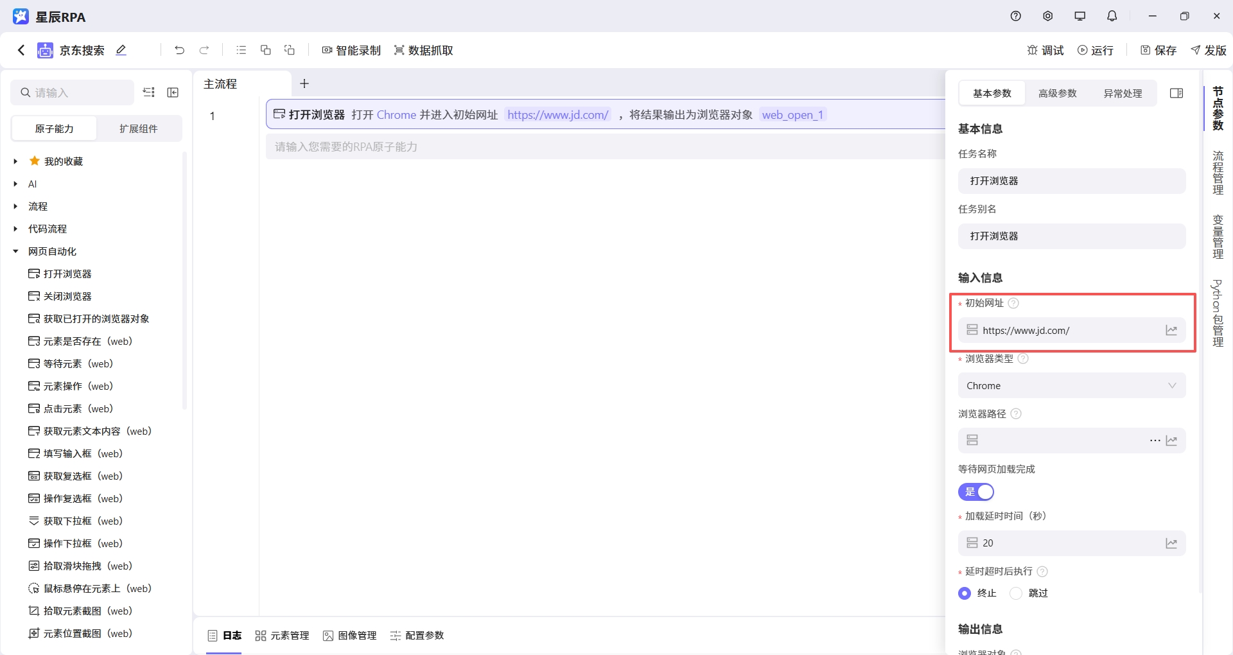Click the notifications bell icon
This screenshot has height=655, width=1233.
coord(1112,16)
